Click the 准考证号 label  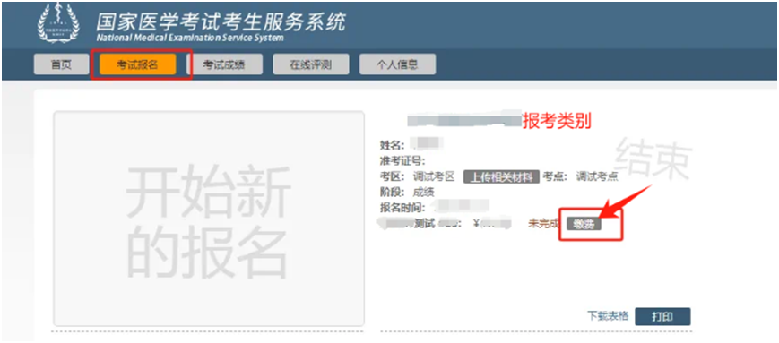[403, 161]
